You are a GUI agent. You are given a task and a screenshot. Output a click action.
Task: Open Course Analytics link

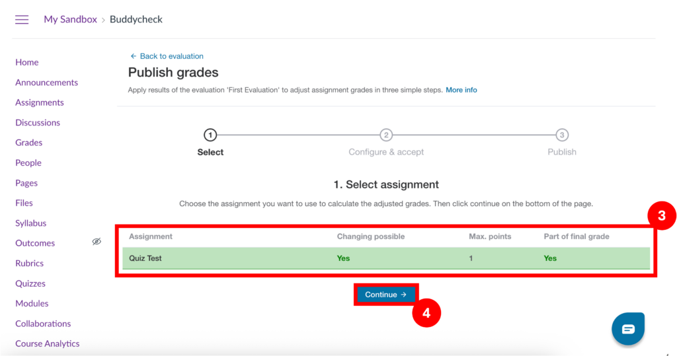[47, 343]
